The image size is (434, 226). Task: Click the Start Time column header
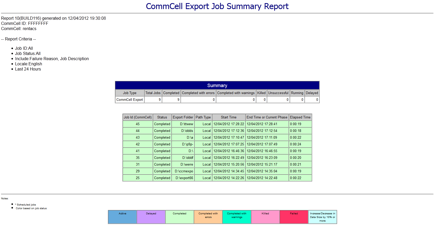[x=229, y=117]
